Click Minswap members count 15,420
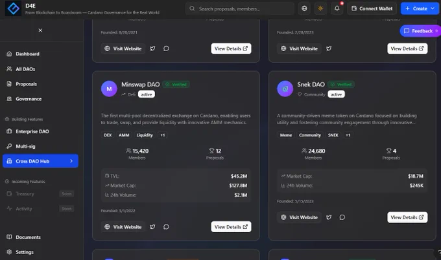This screenshot has width=441, height=260. (140, 151)
